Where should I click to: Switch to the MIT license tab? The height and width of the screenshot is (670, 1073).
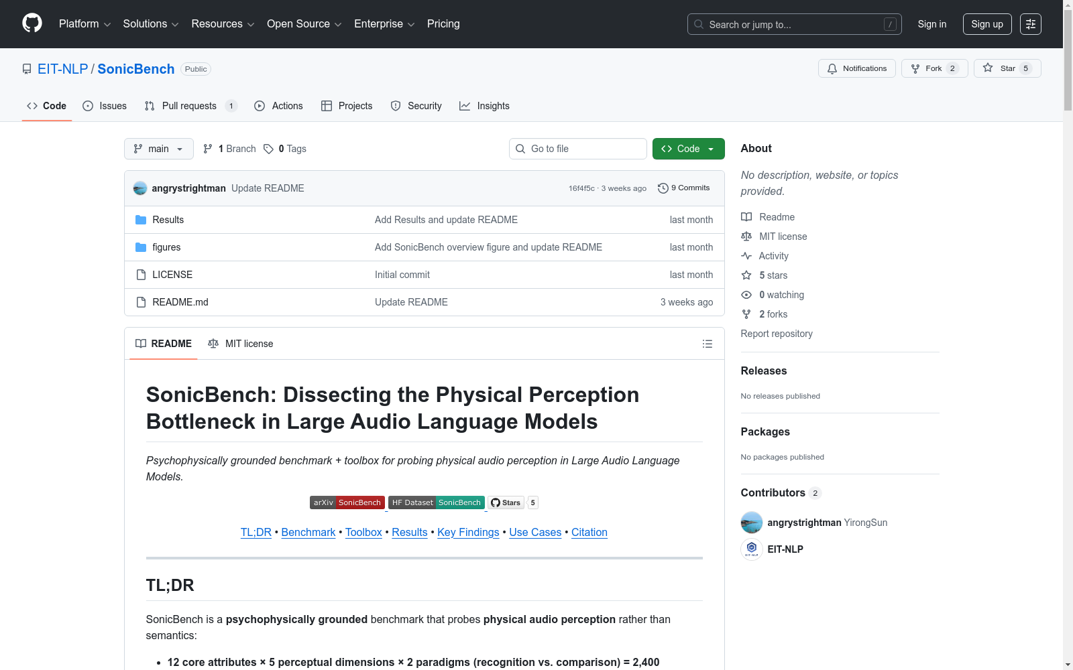point(241,344)
